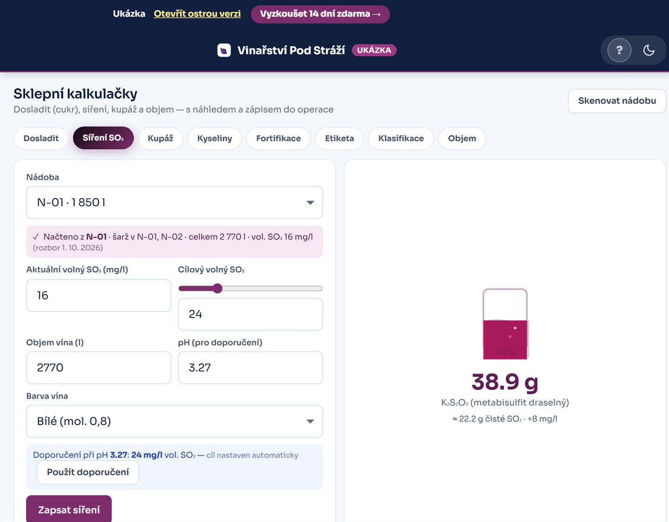Click the Použít doporučení button

tap(88, 472)
